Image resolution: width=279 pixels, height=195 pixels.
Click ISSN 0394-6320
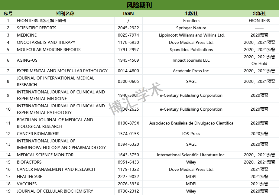pos(128,144)
